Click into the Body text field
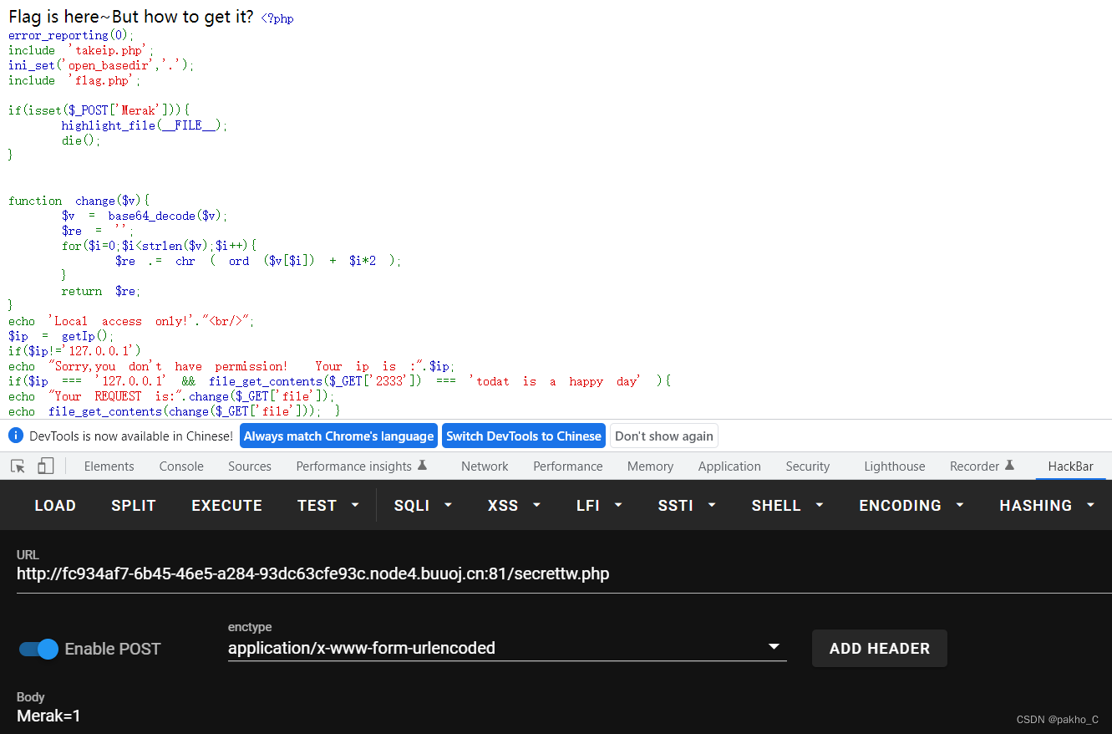The width and height of the screenshot is (1112, 734). tap(564, 716)
